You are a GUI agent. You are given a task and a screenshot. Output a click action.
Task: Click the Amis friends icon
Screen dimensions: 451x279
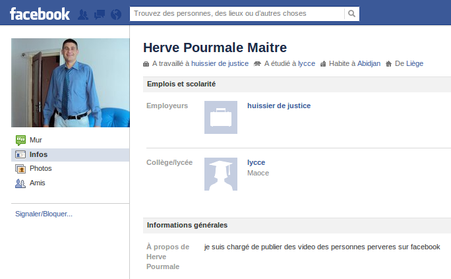click(20, 183)
